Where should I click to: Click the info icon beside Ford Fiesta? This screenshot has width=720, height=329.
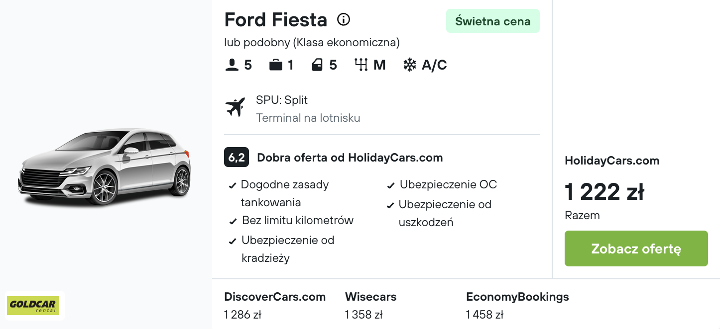pos(344,20)
